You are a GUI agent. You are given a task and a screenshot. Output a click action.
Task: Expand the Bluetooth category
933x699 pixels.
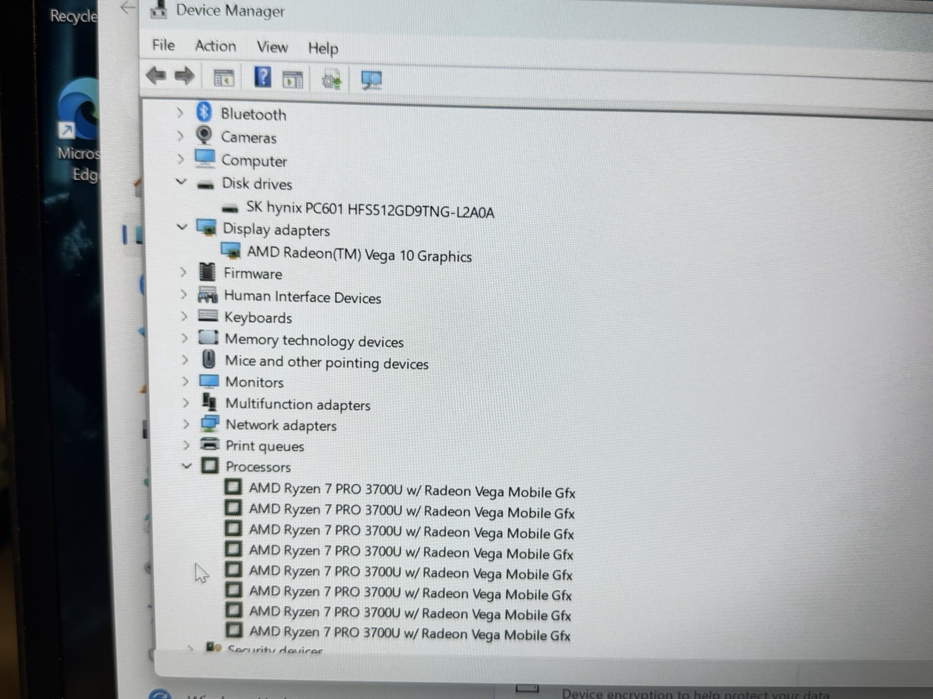coord(180,112)
